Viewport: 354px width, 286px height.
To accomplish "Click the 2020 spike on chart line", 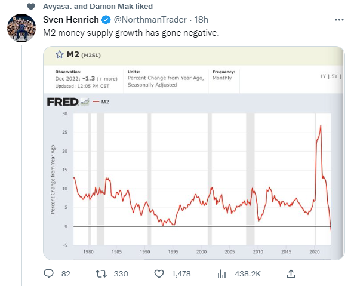I will 321,127.
